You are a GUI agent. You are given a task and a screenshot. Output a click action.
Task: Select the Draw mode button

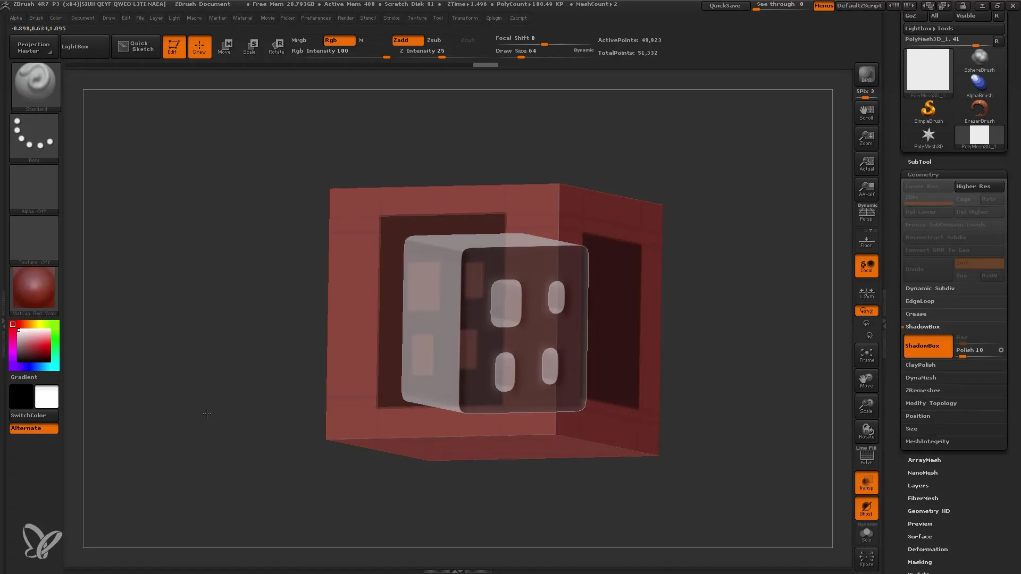[x=199, y=47]
